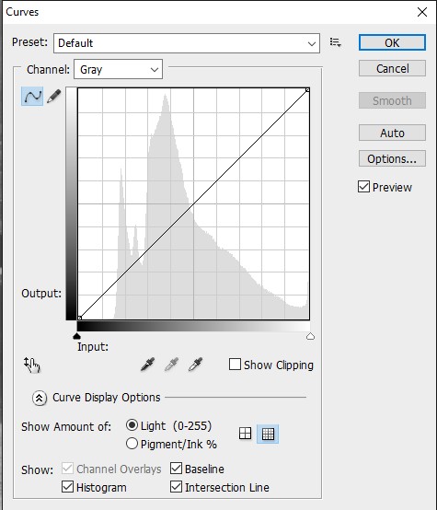The width and height of the screenshot is (437, 510).
Task: Open the Channel dropdown showing Gray
Action: pyautogui.click(x=118, y=69)
